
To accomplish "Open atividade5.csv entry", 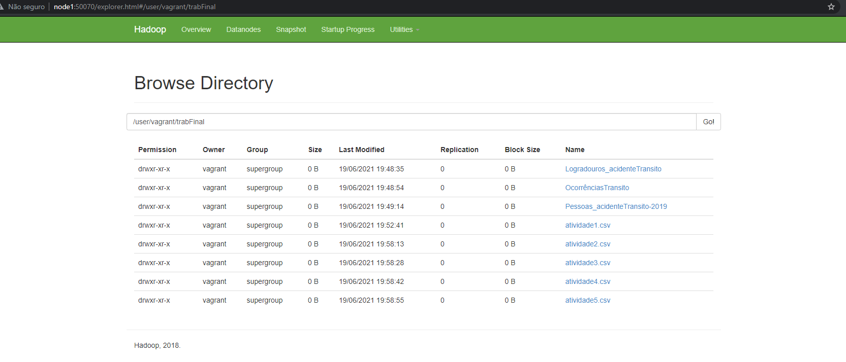I will tap(587, 300).
